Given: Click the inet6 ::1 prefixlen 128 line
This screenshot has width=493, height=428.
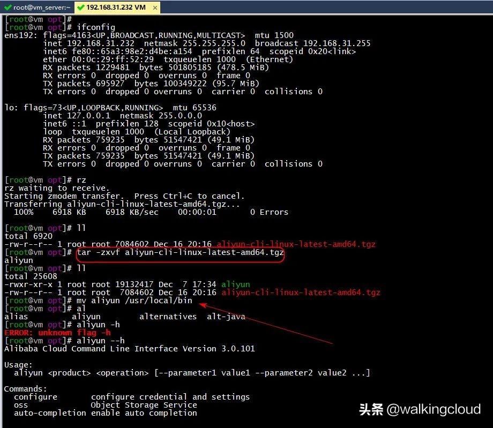Looking at the screenshot, I should click(149, 124).
